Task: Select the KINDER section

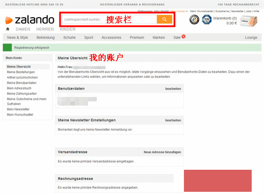Action: coord(68,29)
